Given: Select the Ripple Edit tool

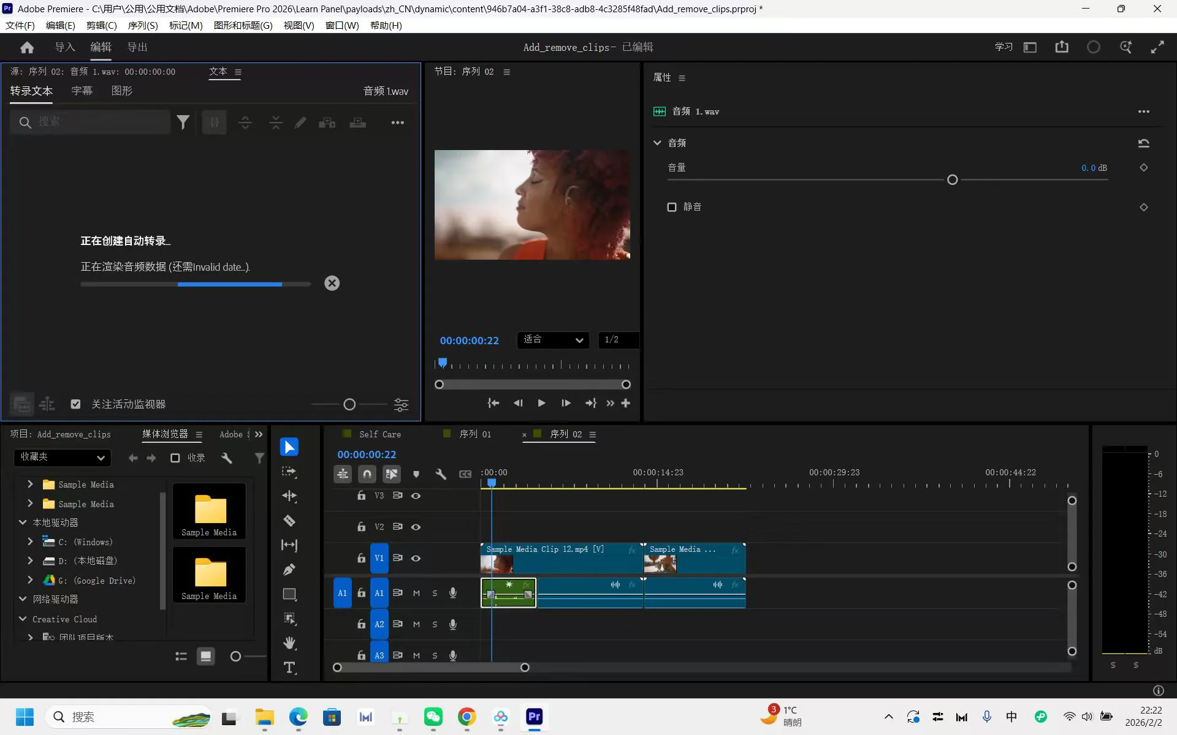Looking at the screenshot, I should (289, 496).
